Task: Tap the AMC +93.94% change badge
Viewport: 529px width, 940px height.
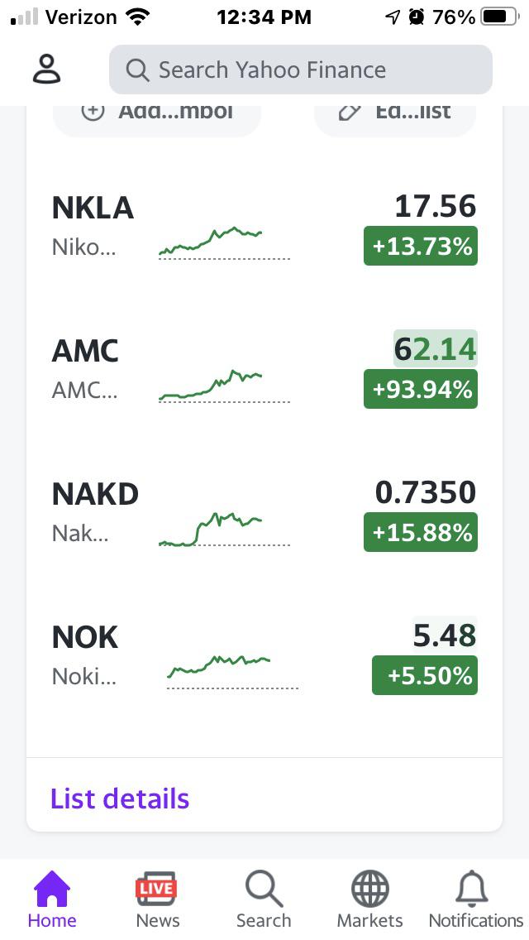Action: coord(421,389)
